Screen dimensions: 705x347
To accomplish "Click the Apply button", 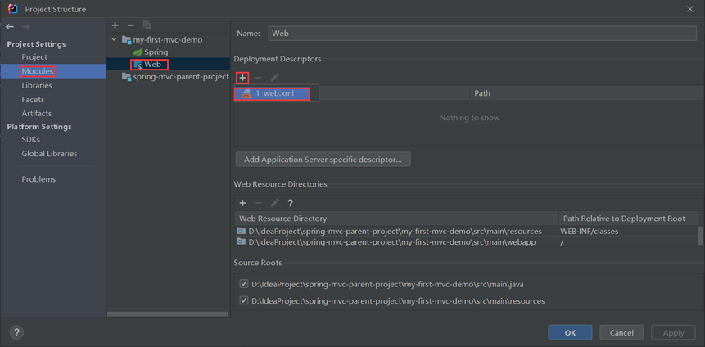I will click(x=673, y=332).
